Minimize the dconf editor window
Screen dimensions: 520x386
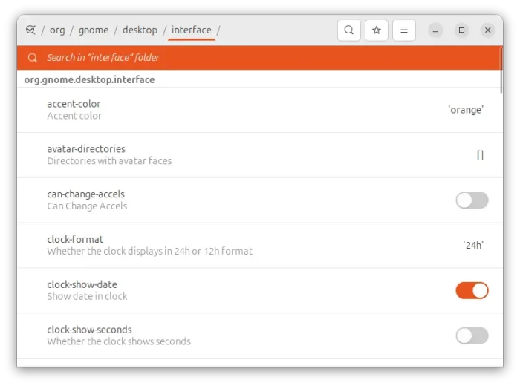point(435,30)
